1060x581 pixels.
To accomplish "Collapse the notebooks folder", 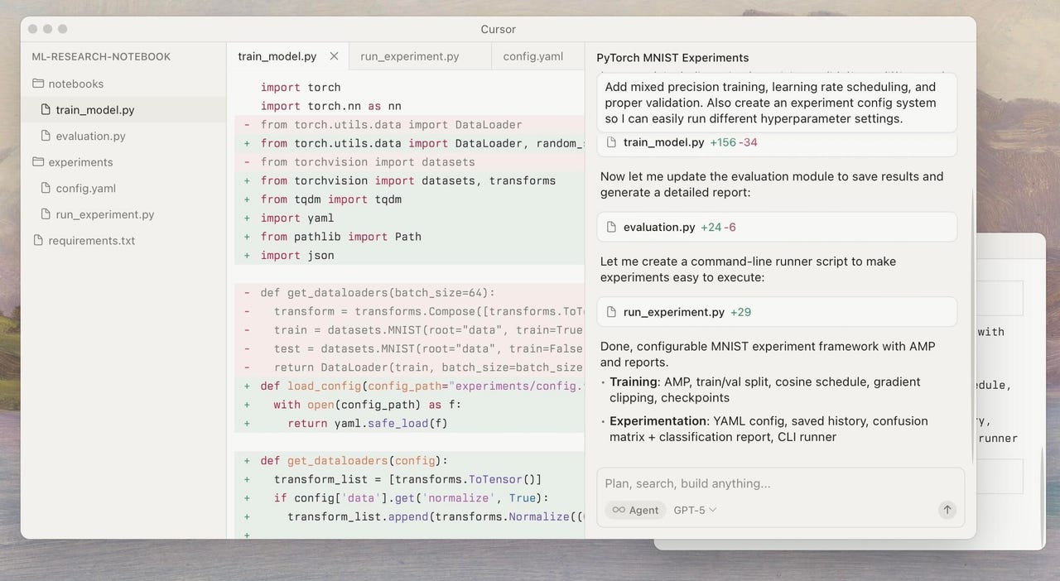I will 75,84.
